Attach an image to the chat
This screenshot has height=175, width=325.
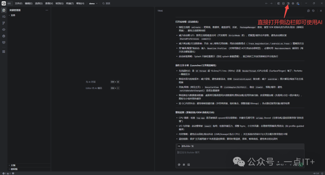tap(189, 165)
